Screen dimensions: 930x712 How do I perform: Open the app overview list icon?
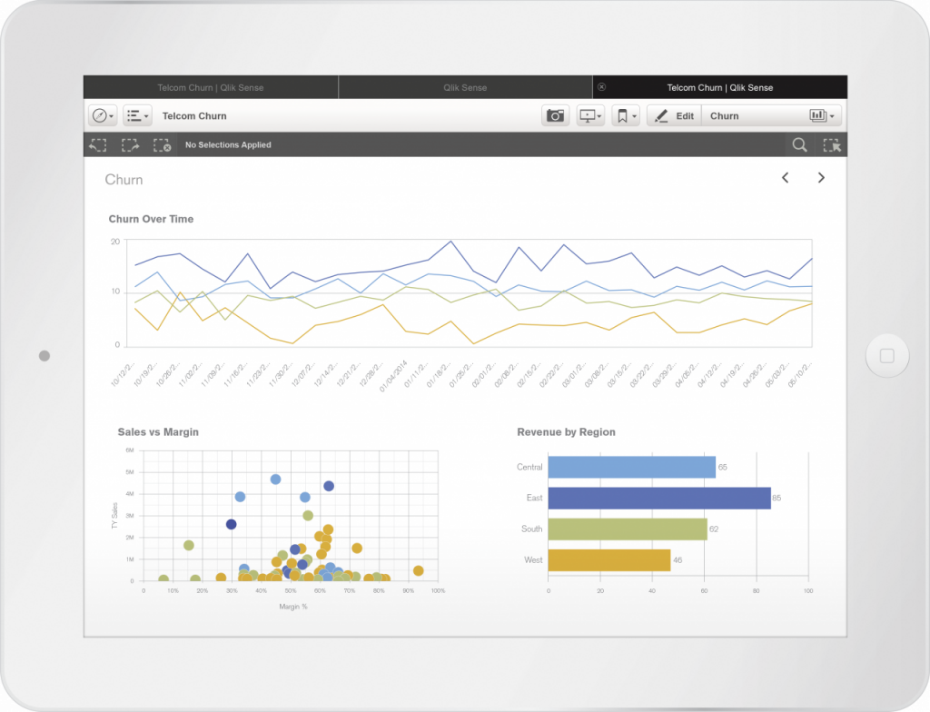pos(133,115)
